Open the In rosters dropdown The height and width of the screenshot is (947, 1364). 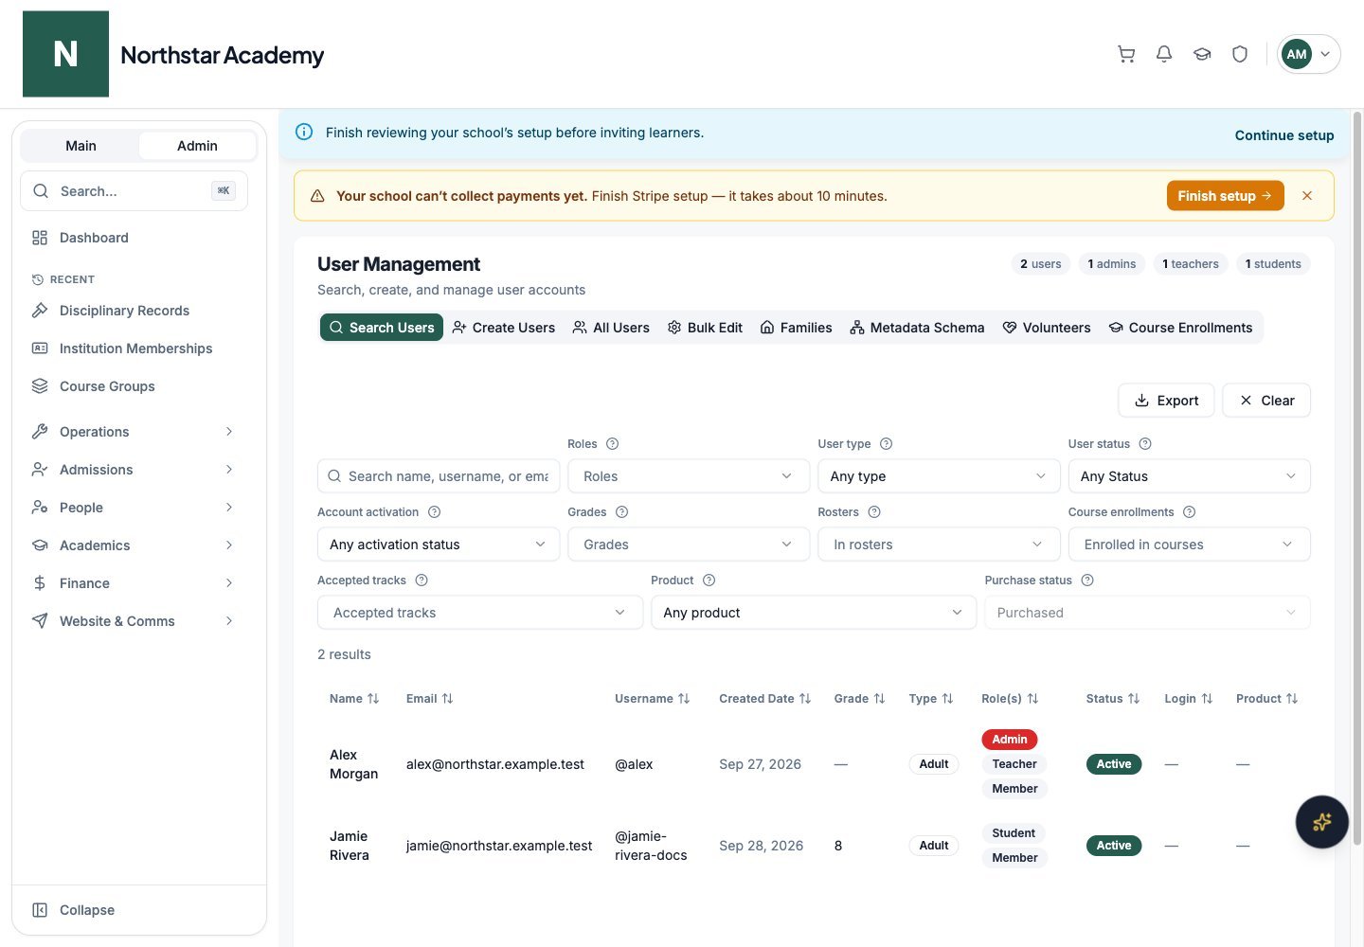(939, 545)
